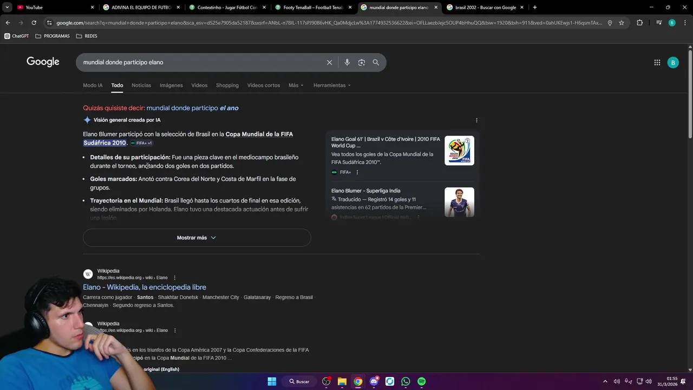Expand AI overview with Mostrar más
This screenshot has height=390, width=693.
(197, 238)
